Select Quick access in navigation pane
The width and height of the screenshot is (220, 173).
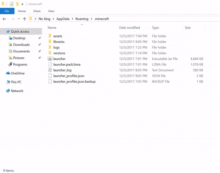click(x=20, y=32)
